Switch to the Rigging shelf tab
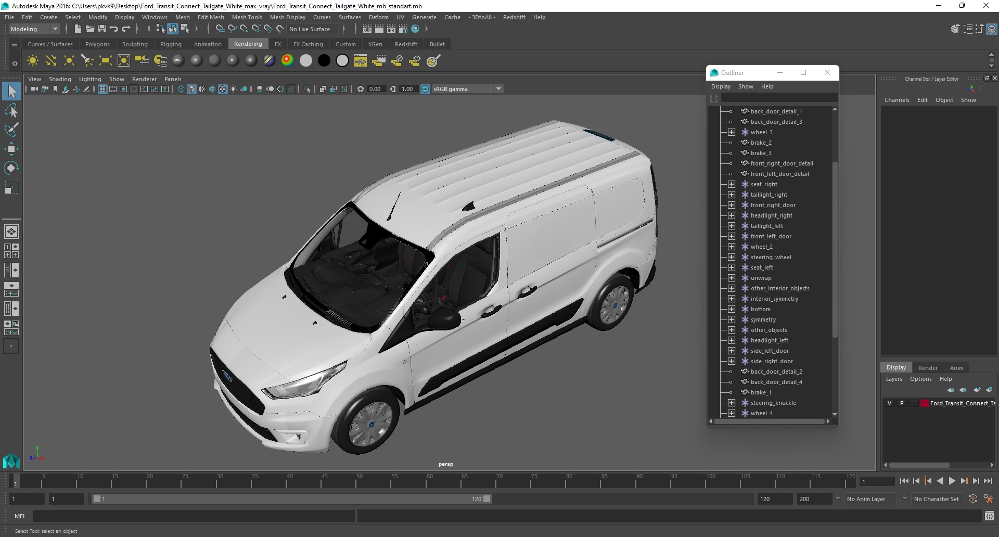999x537 pixels. (x=171, y=44)
